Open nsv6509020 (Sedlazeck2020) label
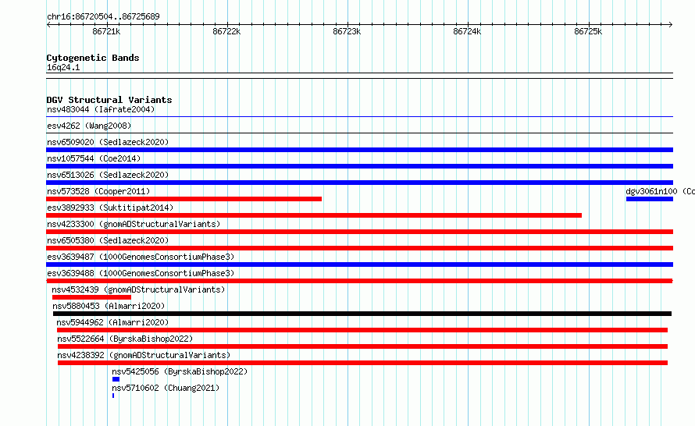The width and height of the screenshot is (695, 426). [108, 142]
